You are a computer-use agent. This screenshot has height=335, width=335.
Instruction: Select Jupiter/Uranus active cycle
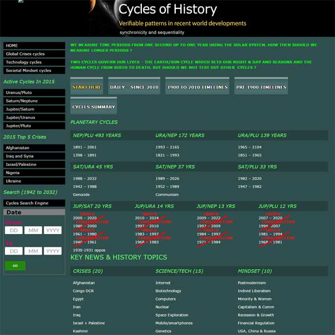coord(34,117)
